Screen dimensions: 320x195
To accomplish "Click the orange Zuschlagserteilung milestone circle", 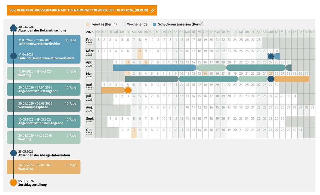I will 13,183.
